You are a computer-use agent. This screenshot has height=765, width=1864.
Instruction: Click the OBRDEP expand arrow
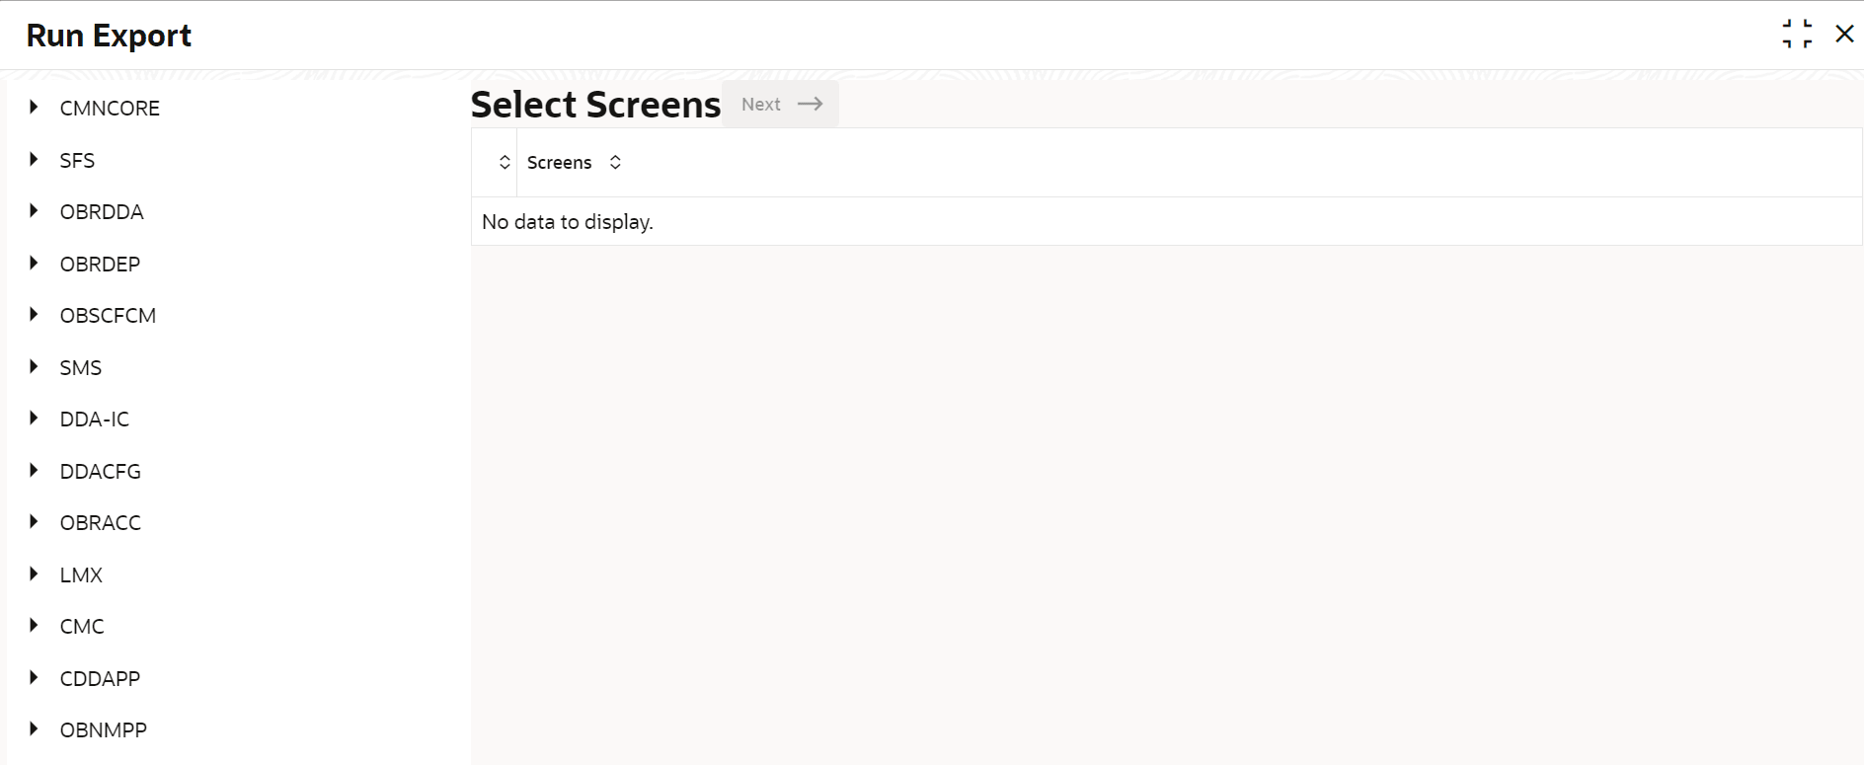pyautogui.click(x=34, y=264)
